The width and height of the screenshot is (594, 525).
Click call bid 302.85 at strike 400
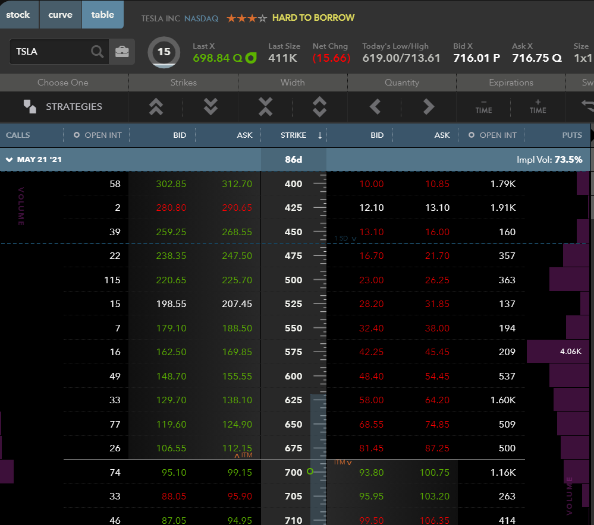coord(171,184)
